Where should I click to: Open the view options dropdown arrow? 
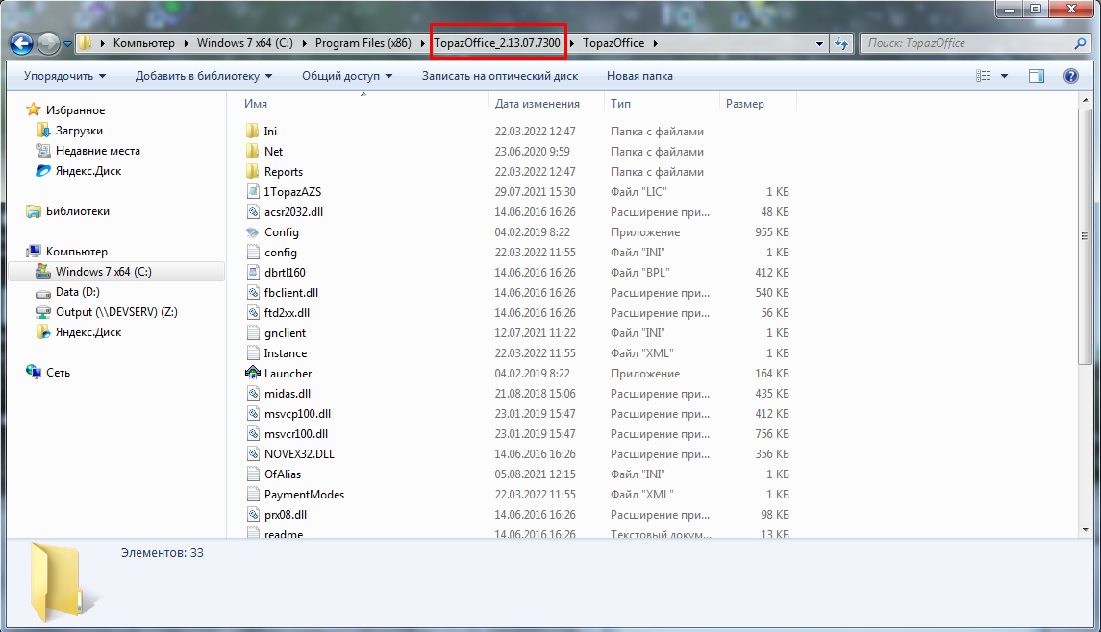click(x=1004, y=76)
